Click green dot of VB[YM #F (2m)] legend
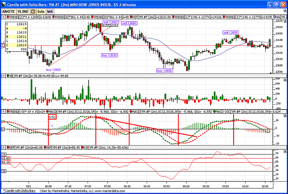The image size is (288, 194). click(x=8, y=76)
